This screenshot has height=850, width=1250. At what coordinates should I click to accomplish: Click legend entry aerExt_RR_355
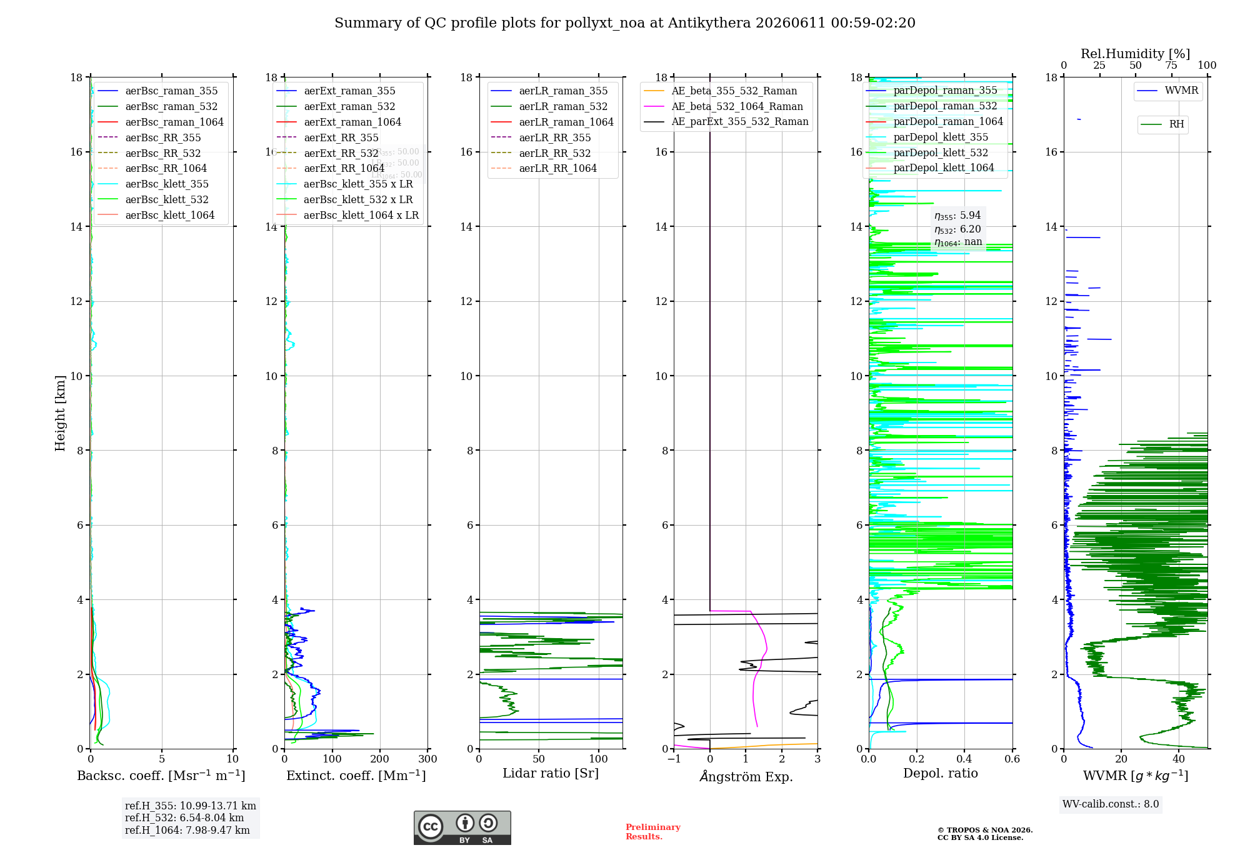327,138
